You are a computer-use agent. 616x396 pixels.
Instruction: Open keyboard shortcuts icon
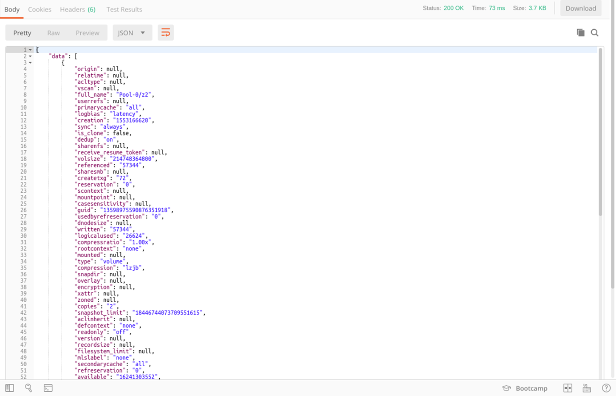click(587, 388)
